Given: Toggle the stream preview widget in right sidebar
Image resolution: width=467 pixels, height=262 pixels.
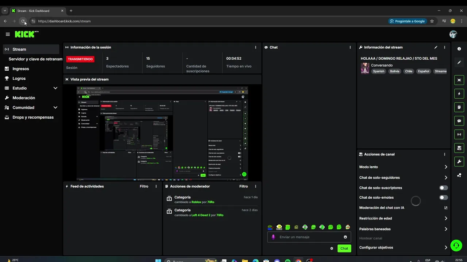Looking at the screenshot, I should pyautogui.click(x=459, y=80).
